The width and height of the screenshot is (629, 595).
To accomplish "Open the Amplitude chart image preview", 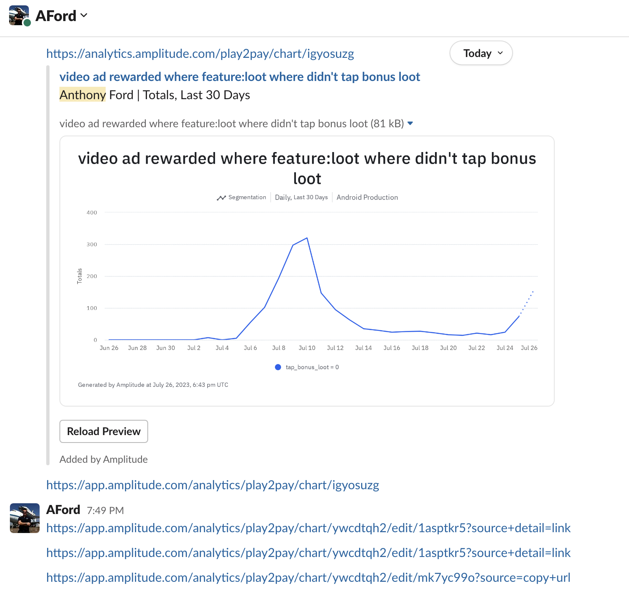I will [307, 271].
